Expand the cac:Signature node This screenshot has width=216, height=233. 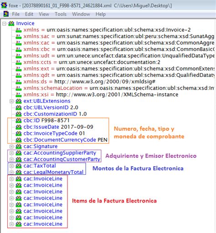click(11, 147)
